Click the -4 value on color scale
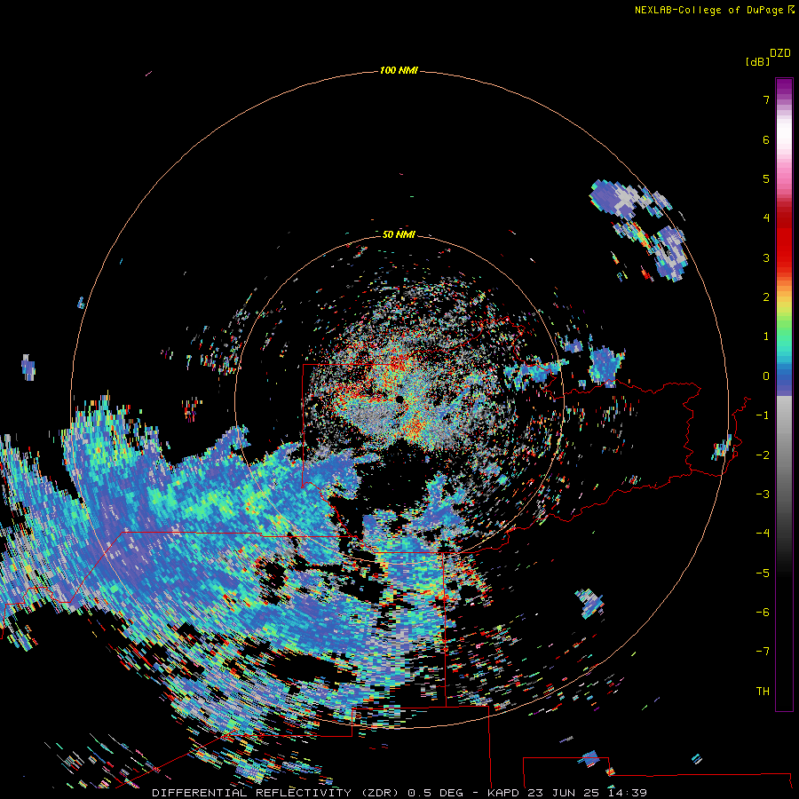The height and width of the screenshot is (799, 799). 763,534
